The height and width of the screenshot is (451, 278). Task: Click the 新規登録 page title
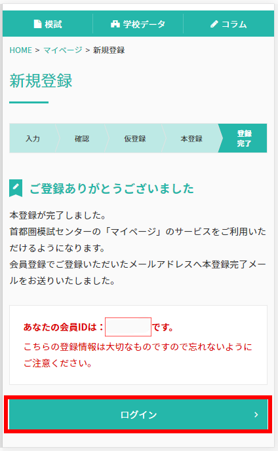click(41, 81)
